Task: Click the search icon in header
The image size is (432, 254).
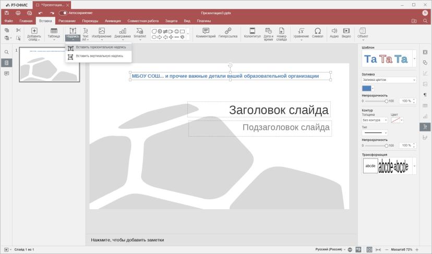Action: click(x=425, y=21)
